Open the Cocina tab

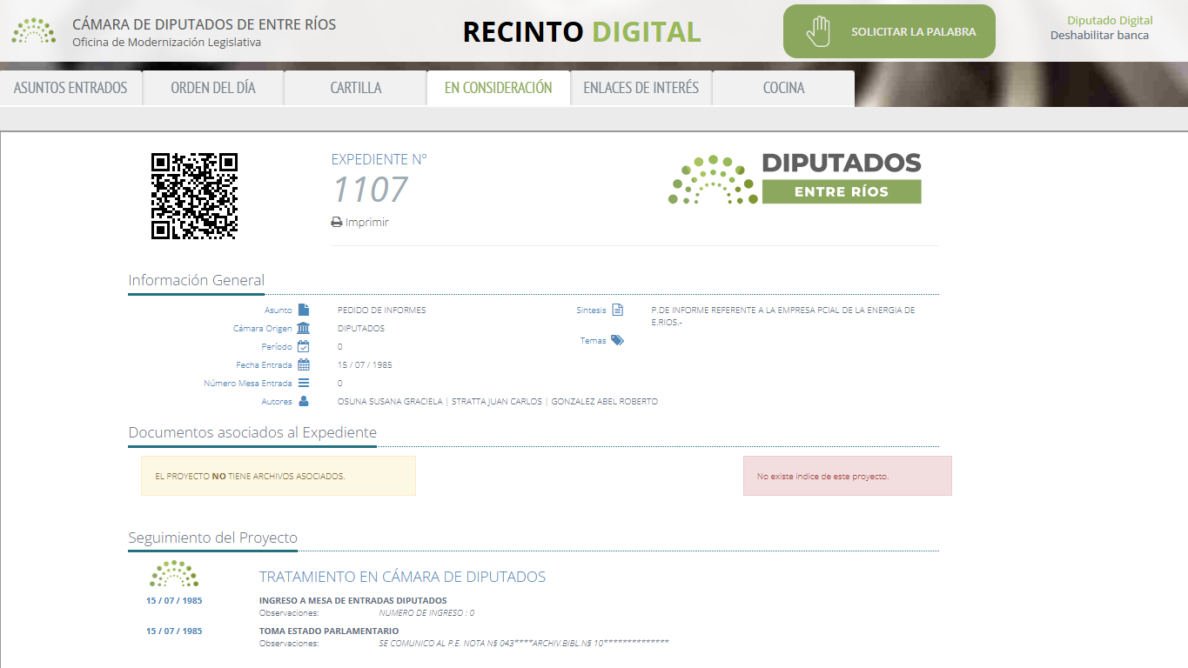pyautogui.click(x=782, y=87)
